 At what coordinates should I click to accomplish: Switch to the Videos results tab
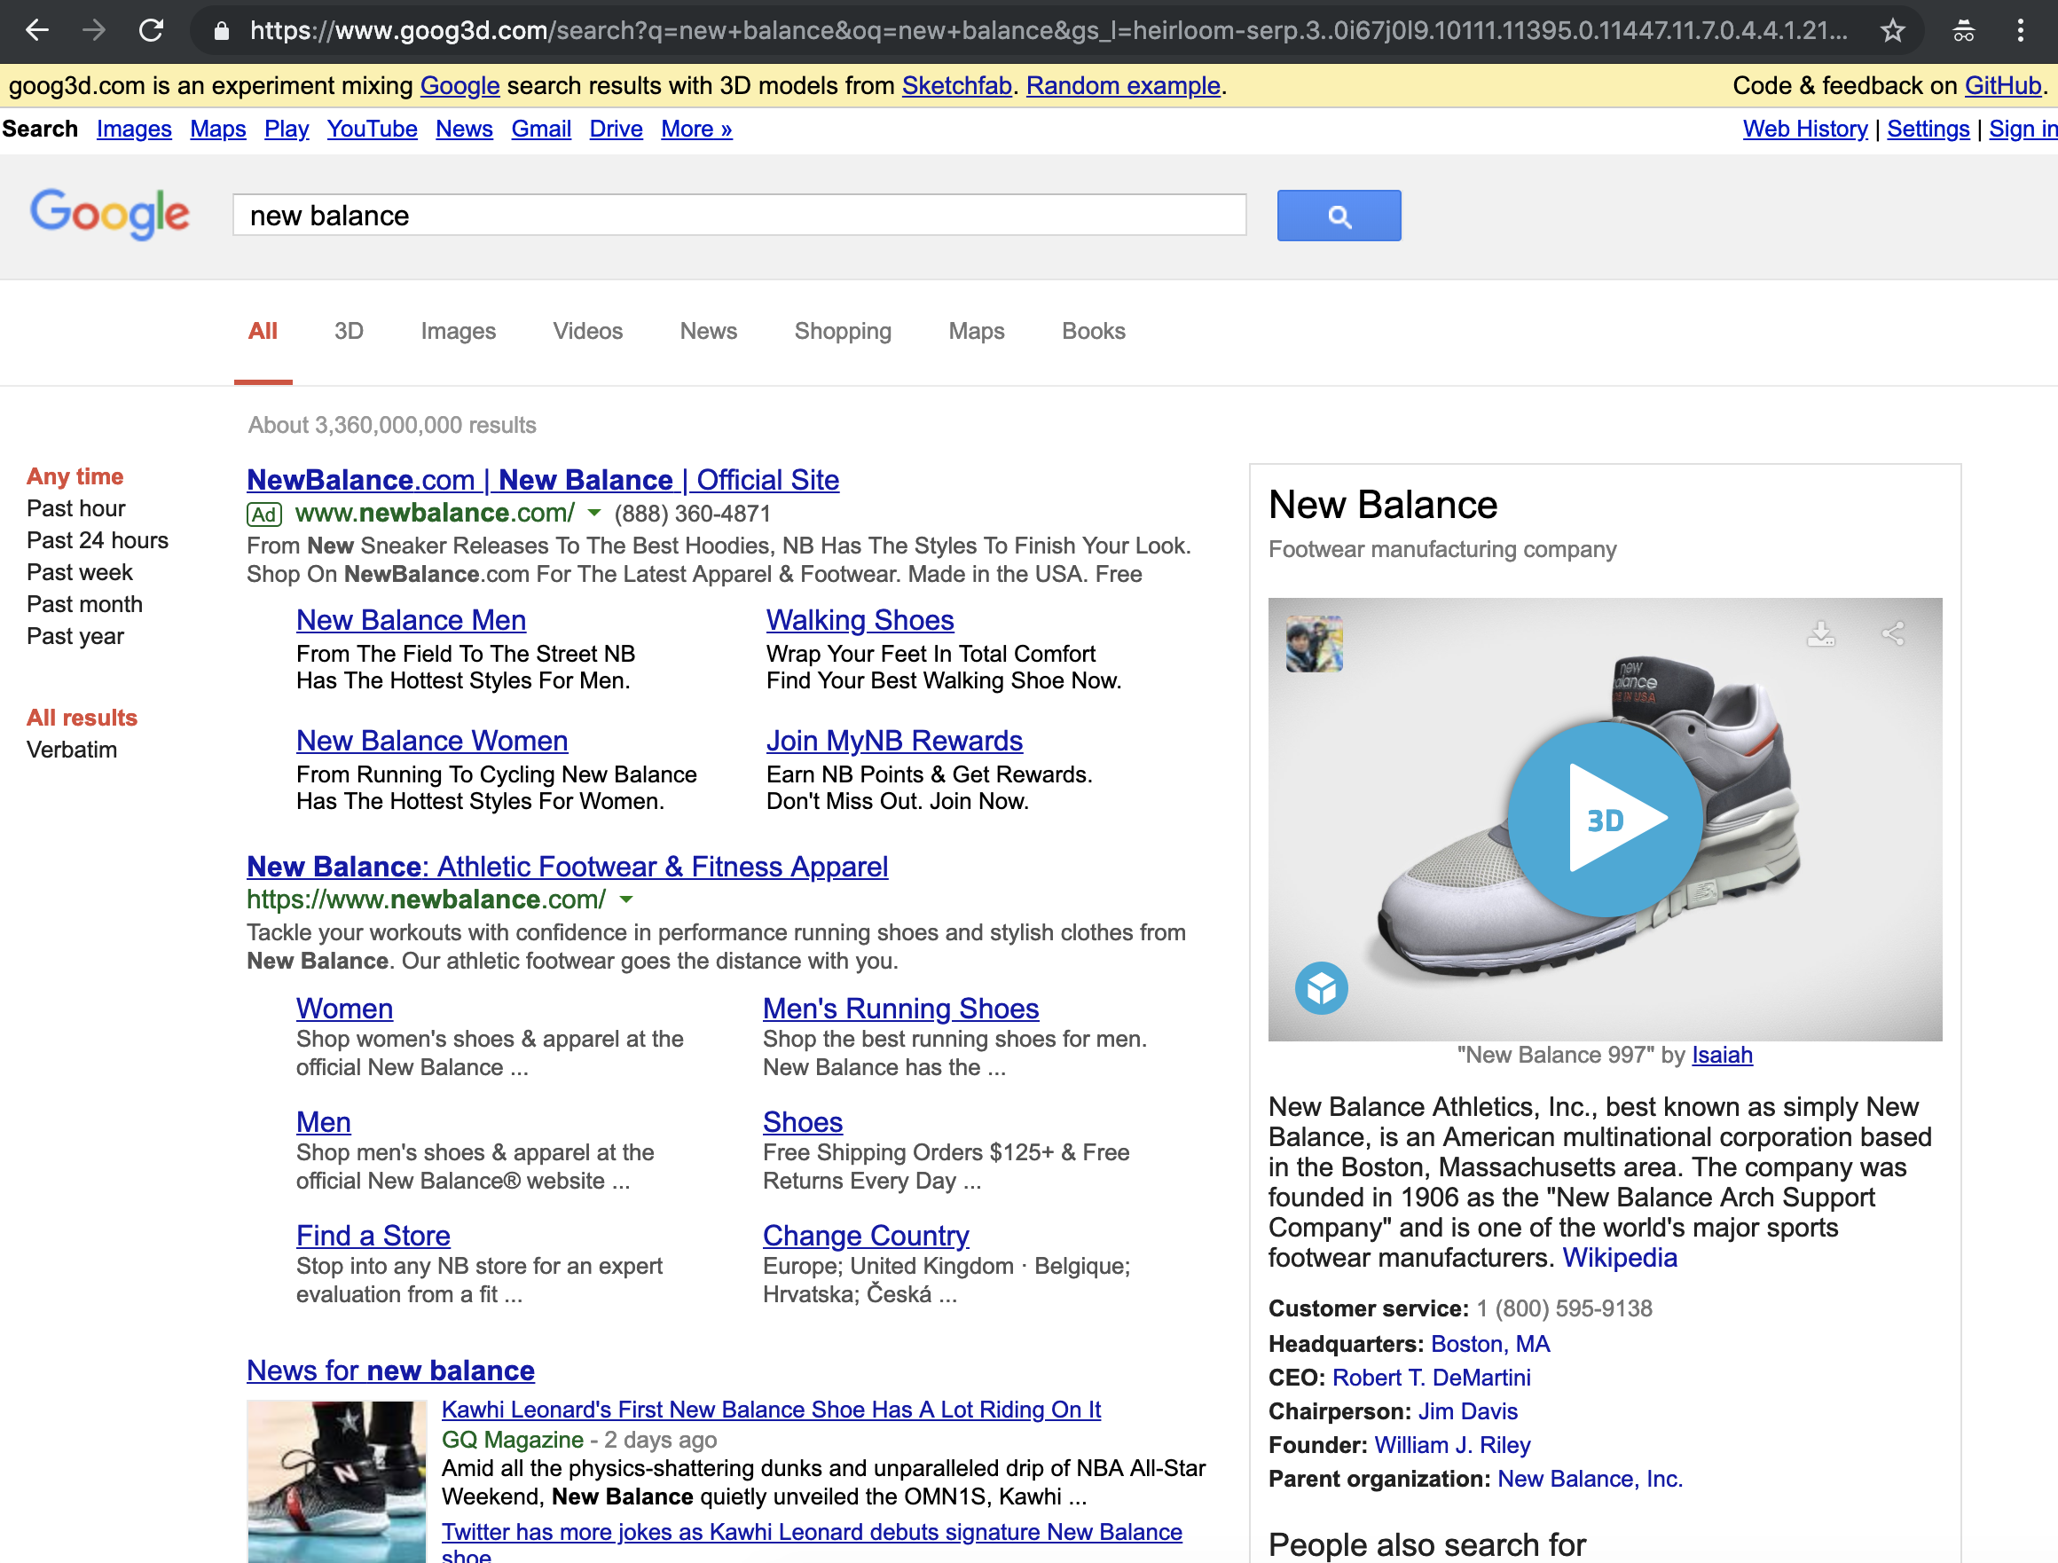(588, 331)
